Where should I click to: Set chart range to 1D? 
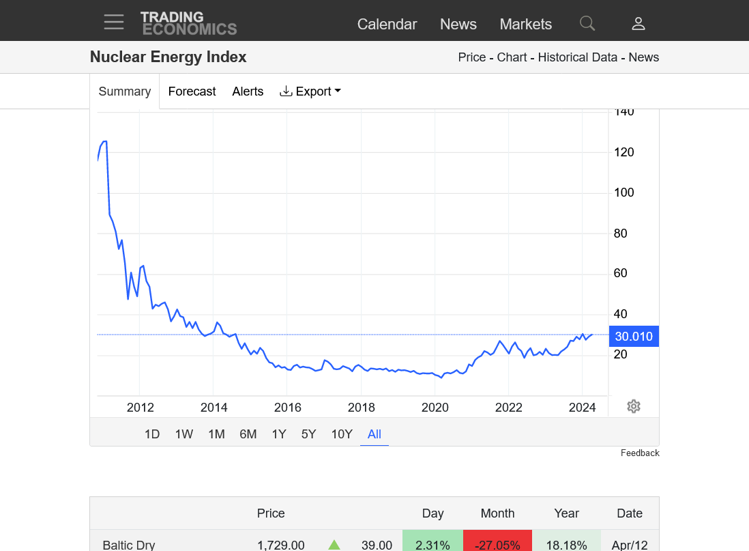(152, 434)
